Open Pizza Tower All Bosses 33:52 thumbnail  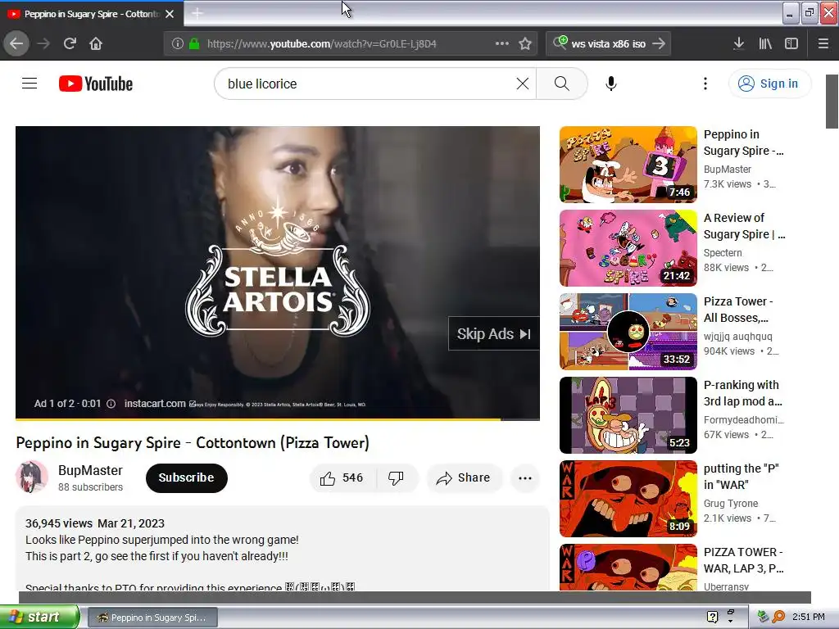coord(628,332)
